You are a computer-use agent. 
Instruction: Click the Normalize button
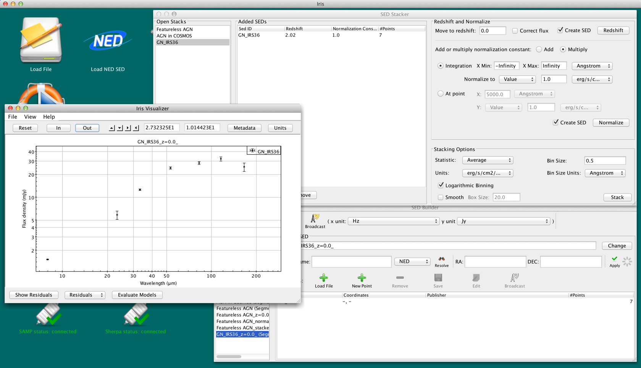point(611,122)
